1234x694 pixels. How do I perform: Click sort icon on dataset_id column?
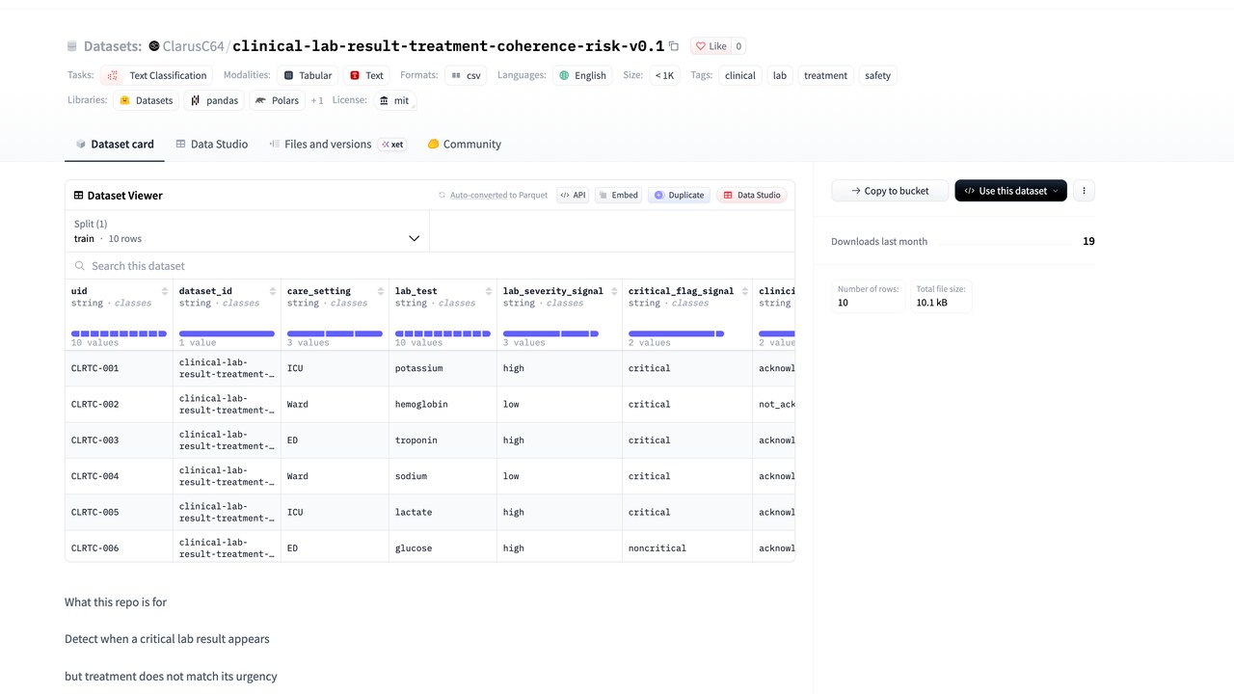(x=273, y=291)
